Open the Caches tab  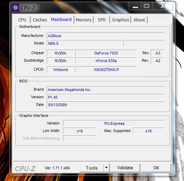click(40, 20)
